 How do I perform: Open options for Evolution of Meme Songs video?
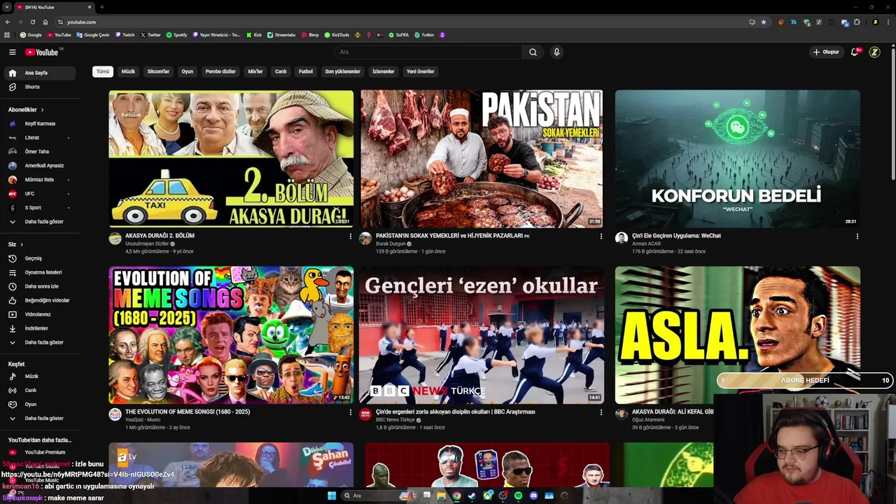351,412
